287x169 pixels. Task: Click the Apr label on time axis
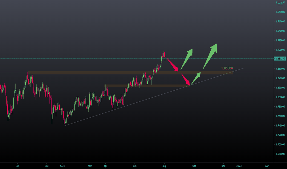[x=105, y=166]
